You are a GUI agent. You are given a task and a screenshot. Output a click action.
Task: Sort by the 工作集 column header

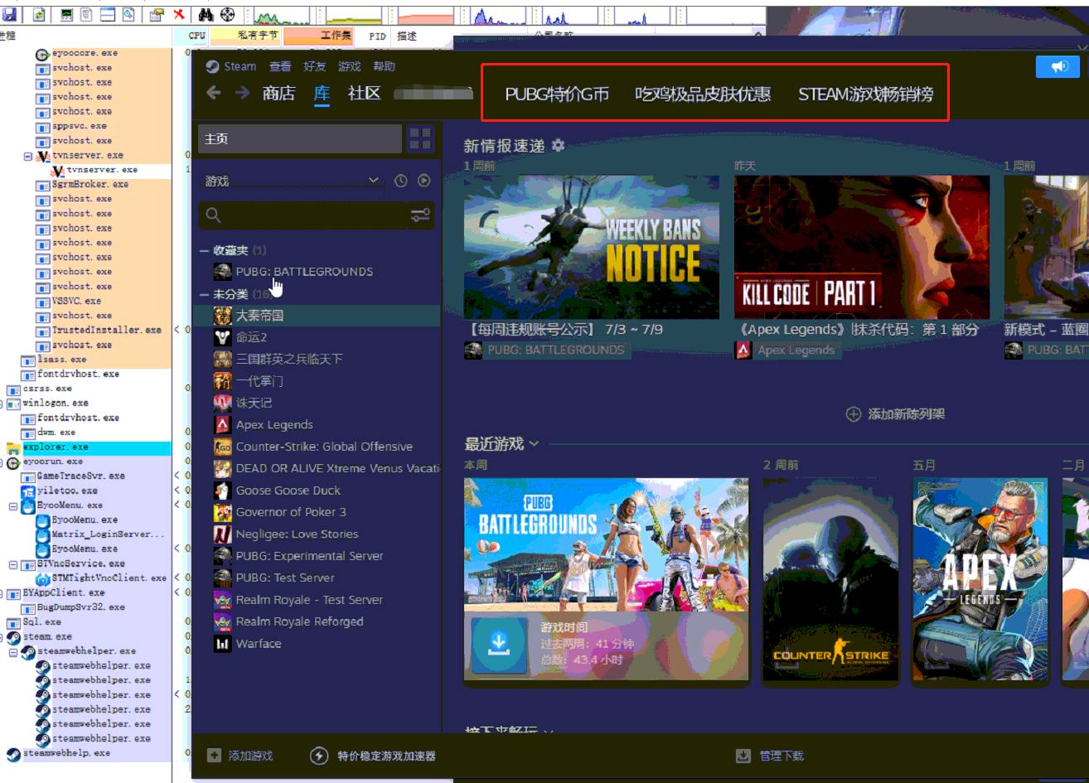point(318,36)
